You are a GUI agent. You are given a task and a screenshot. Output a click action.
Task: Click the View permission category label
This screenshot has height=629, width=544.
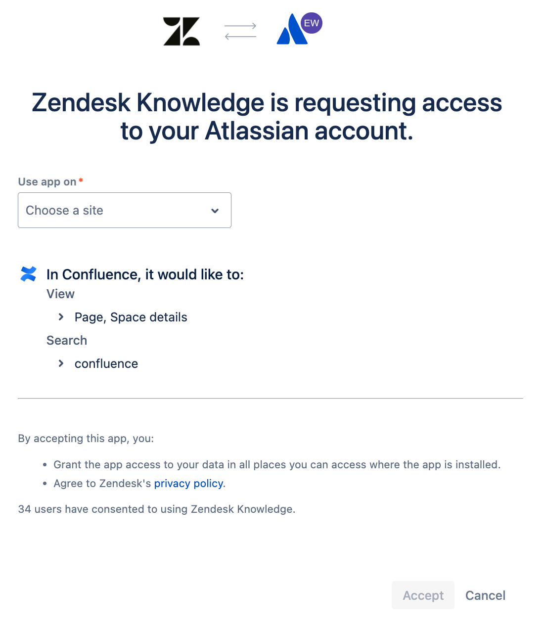click(x=60, y=294)
